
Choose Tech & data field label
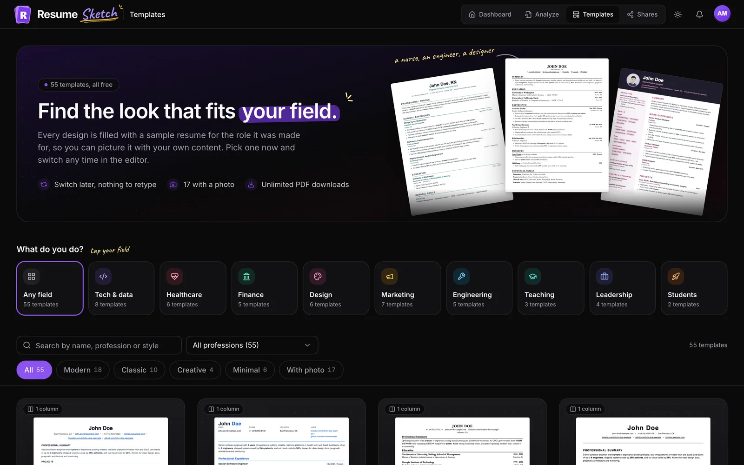click(114, 295)
